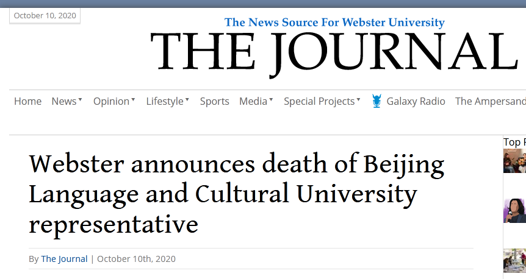The width and height of the screenshot is (526, 279).
Task: Click the Top sidebar heading
Action: (x=514, y=142)
